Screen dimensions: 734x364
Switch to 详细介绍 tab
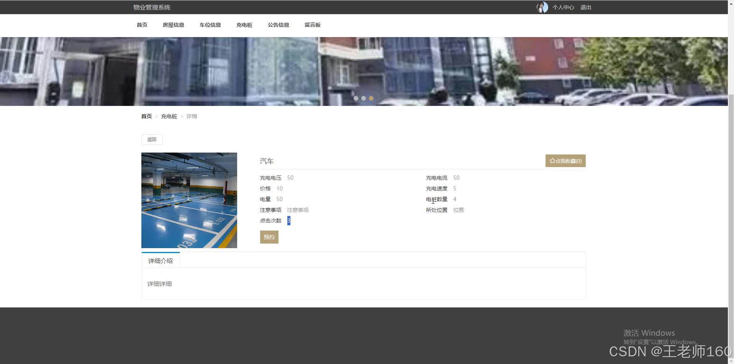161,261
